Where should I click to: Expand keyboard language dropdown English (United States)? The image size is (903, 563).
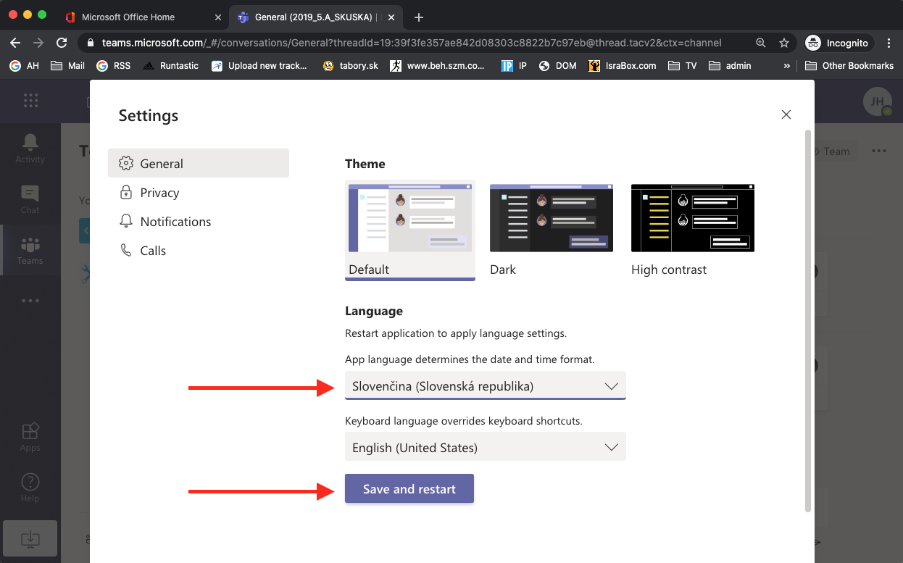(485, 448)
